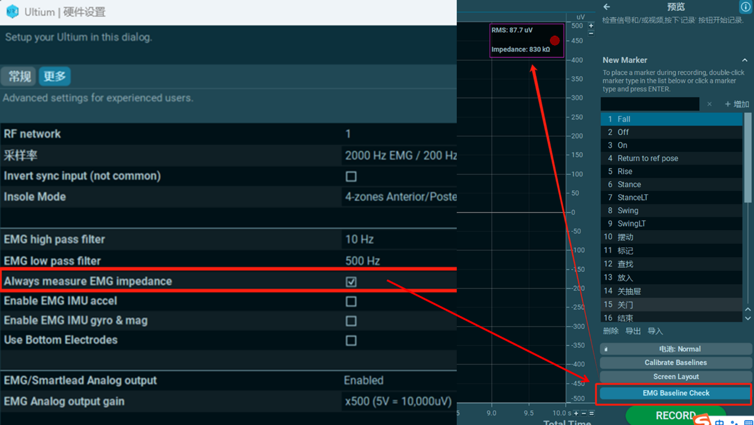Click 导出 to export markers
The width and height of the screenshot is (754, 425).
(633, 331)
